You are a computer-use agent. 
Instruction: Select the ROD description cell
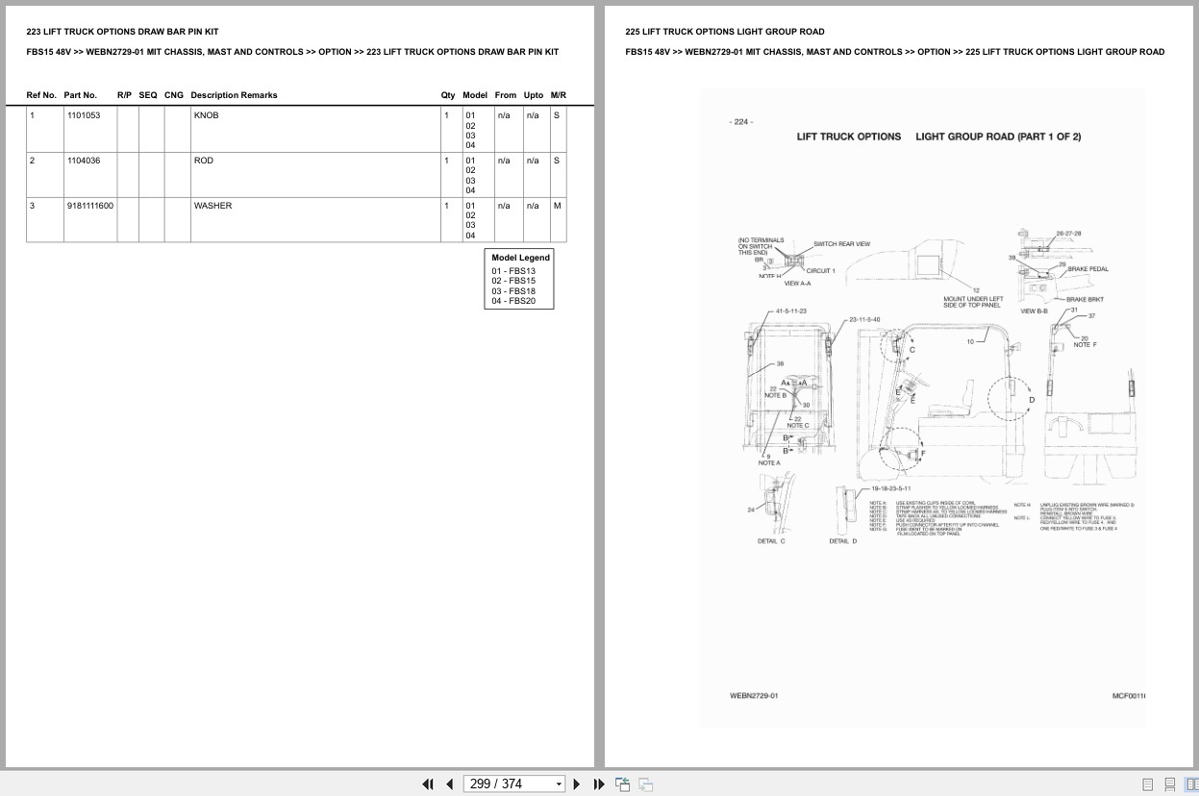pyautogui.click(x=313, y=175)
